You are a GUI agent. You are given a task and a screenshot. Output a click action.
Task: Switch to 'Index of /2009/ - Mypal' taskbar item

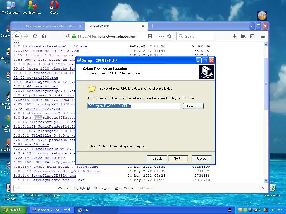(x=52, y=210)
